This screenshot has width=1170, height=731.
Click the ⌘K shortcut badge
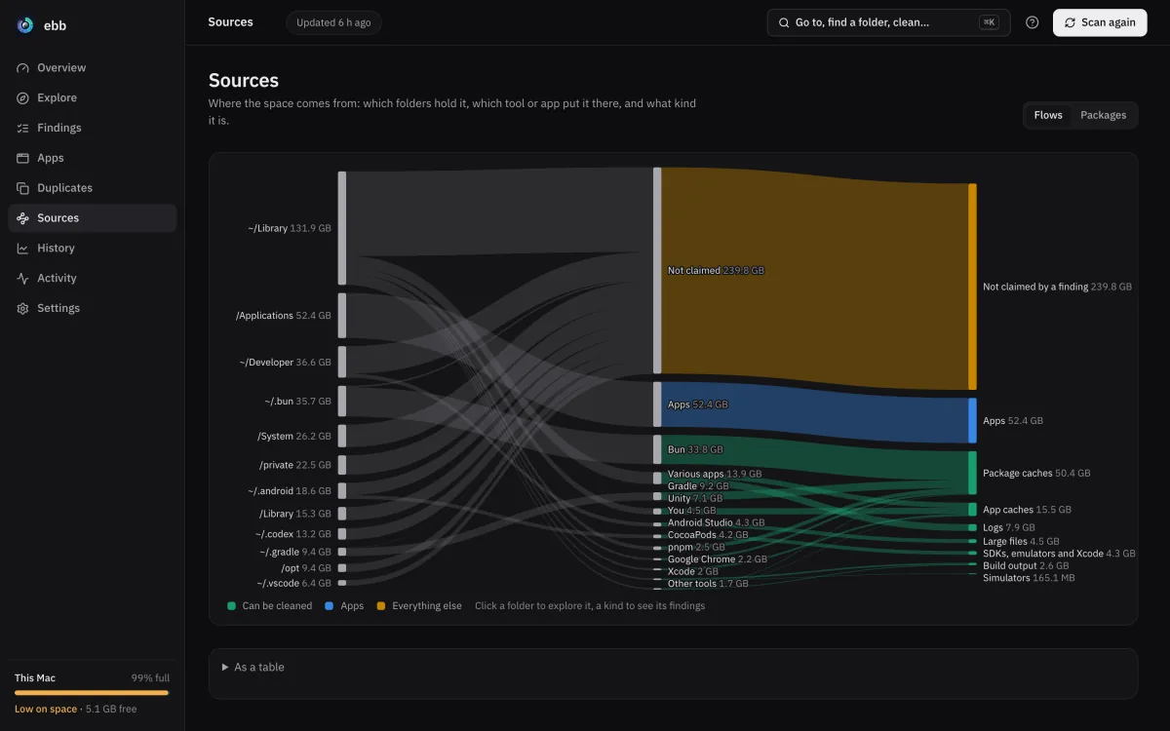click(x=989, y=22)
